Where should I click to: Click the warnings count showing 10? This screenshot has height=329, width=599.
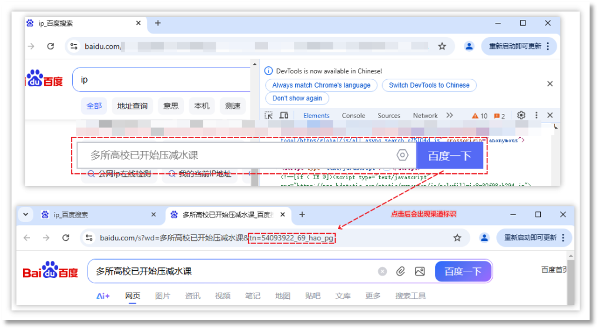point(480,116)
